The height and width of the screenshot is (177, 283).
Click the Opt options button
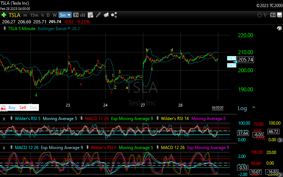(33, 108)
